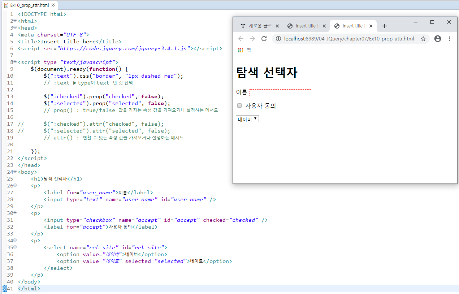Check the 사용자 동의 checkbox

(239, 105)
